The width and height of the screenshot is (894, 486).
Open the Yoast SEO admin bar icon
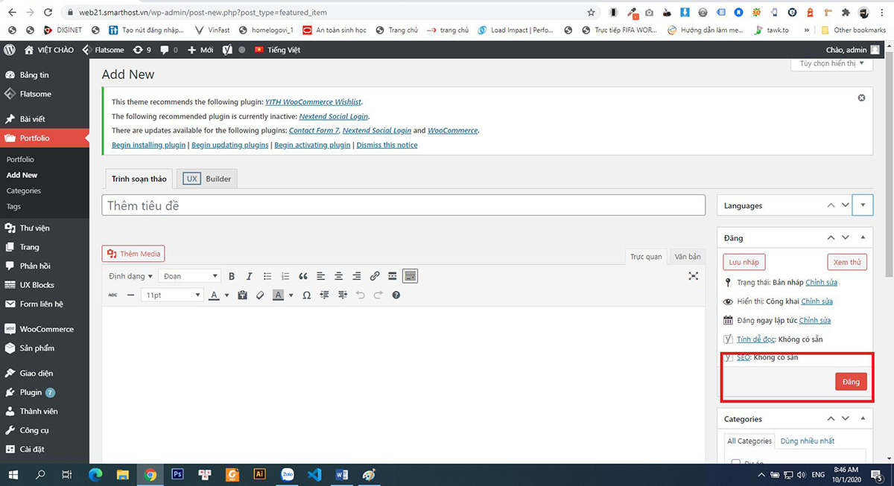(x=227, y=50)
